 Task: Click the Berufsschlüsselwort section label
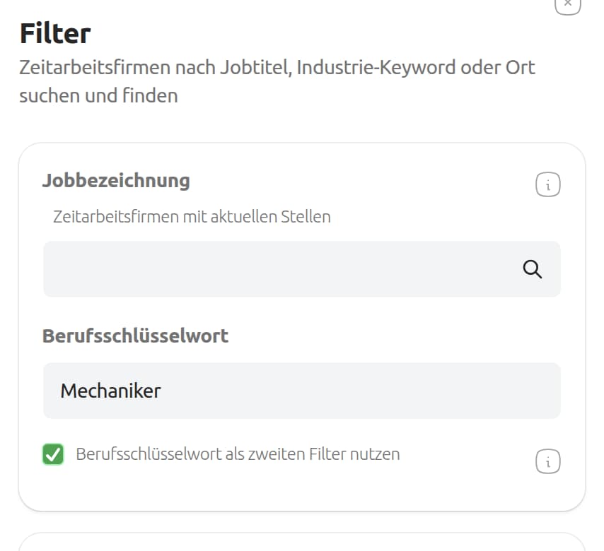(135, 336)
